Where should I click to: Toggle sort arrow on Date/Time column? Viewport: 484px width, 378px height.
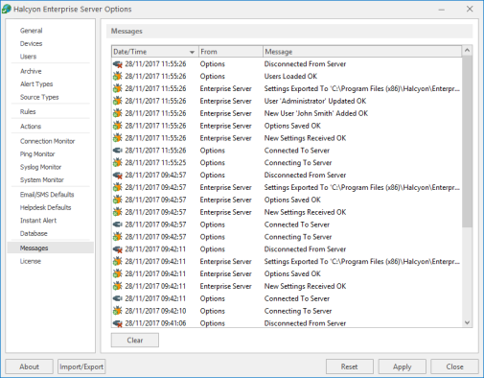[x=192, y=52]
